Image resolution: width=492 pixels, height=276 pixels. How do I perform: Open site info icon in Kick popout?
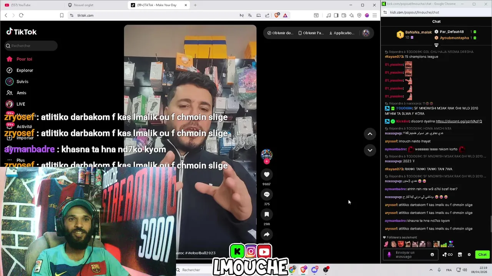point(385,12)
